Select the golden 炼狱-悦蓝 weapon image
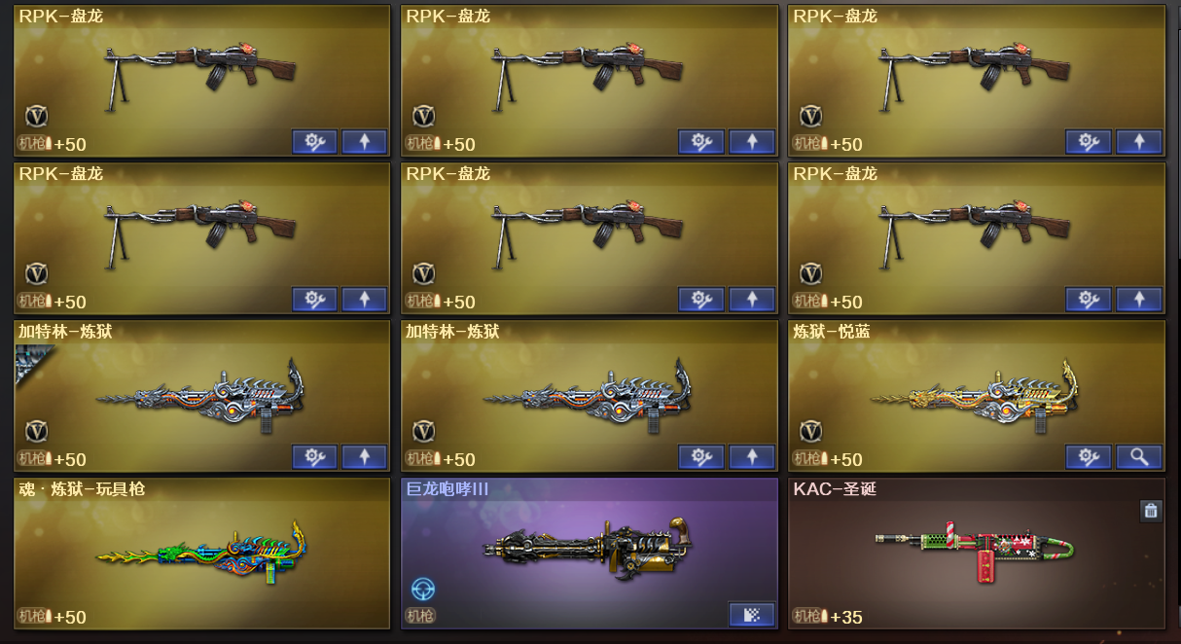The image size is (1181, 644). click(x=976, y=394)
